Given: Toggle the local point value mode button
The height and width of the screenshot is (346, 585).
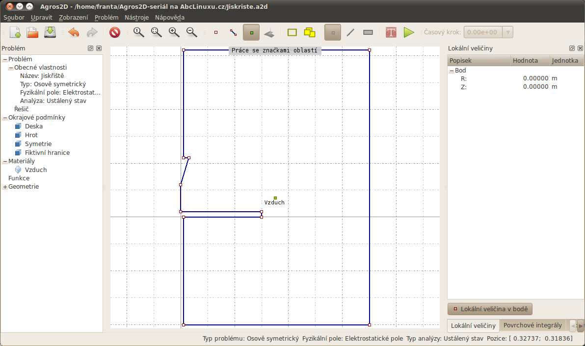Looking at the screenshot, I should click(333, 32).
